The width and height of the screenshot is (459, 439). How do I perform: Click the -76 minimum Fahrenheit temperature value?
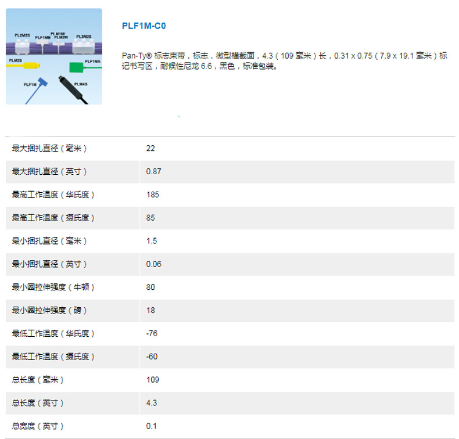152,333
